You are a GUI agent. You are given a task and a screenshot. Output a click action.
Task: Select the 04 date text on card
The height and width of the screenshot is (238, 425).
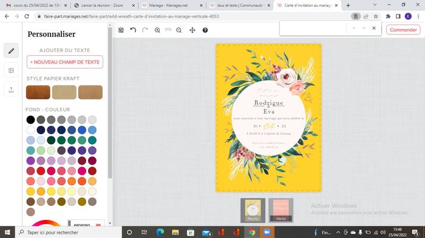[269, 126]
